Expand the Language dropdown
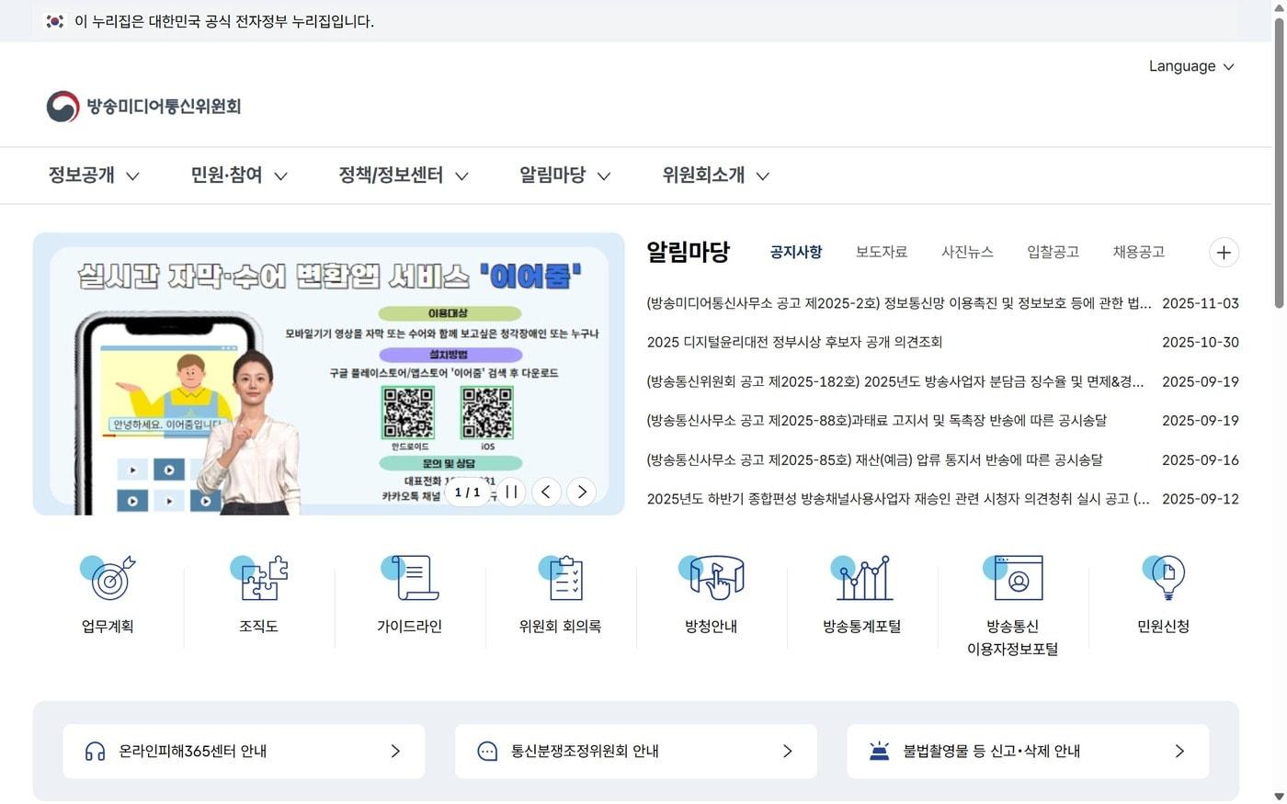 click(x=1191, y=65)
